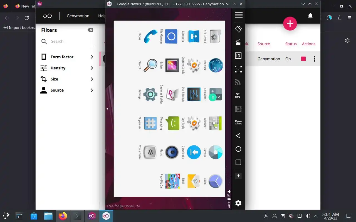Open the Search app icon

pos(150,65)
